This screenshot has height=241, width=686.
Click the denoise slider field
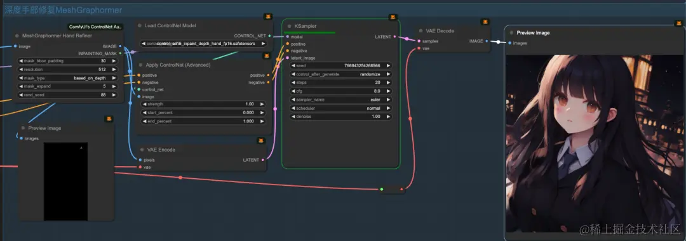click(341, 117)
